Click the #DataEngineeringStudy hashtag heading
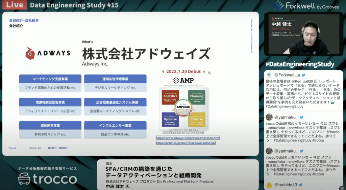This screenshot has width=346, height=190. click(300, 64)
